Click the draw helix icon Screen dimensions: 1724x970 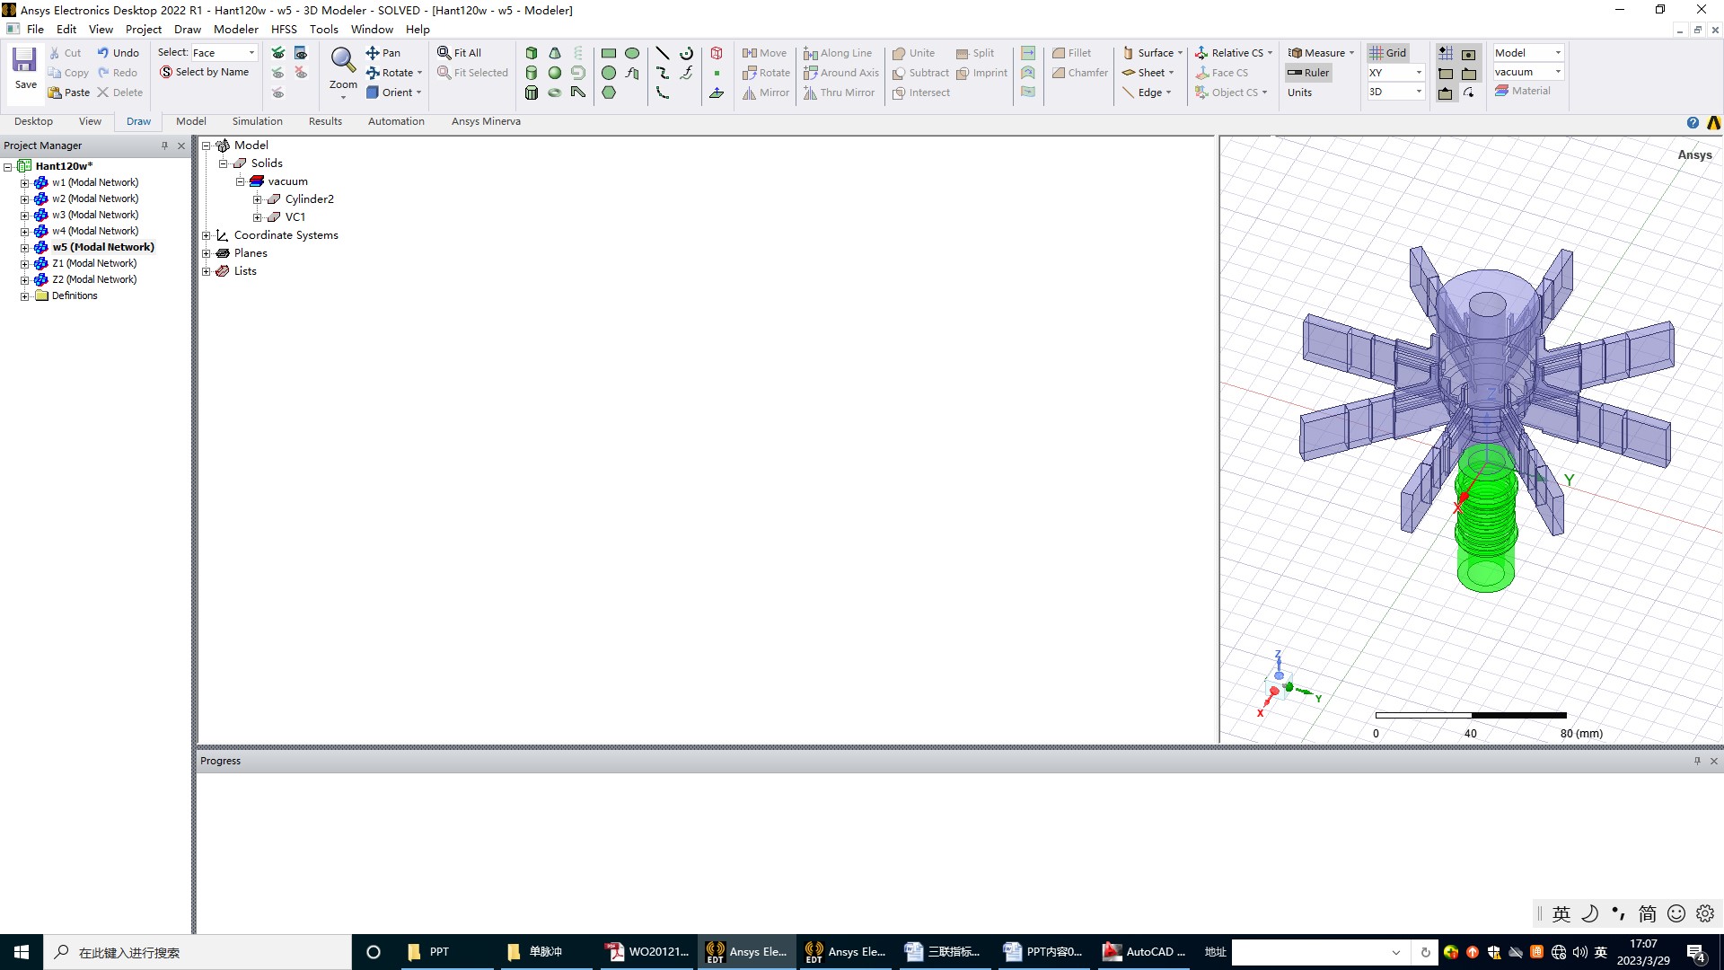(x=578, y=53)
